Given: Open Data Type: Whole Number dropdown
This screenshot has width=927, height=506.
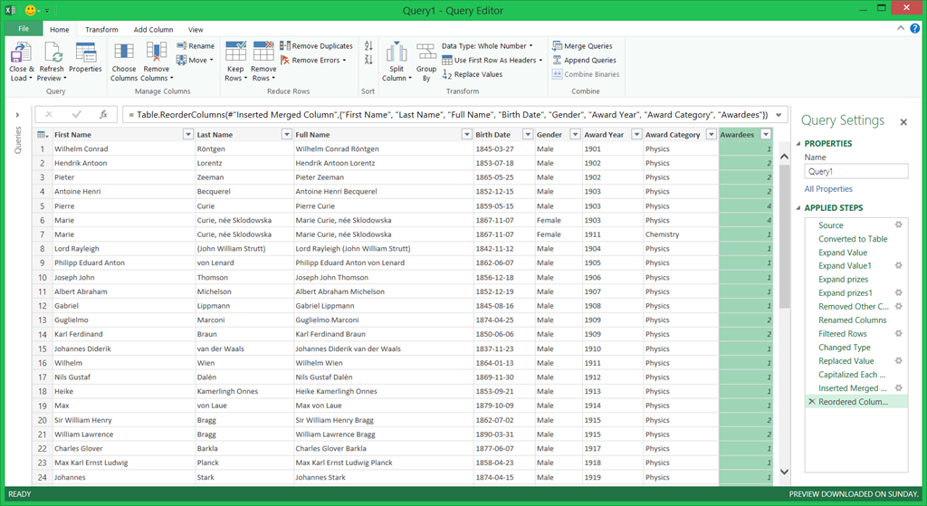Looking at the screenshot, I should click(487, 46).
